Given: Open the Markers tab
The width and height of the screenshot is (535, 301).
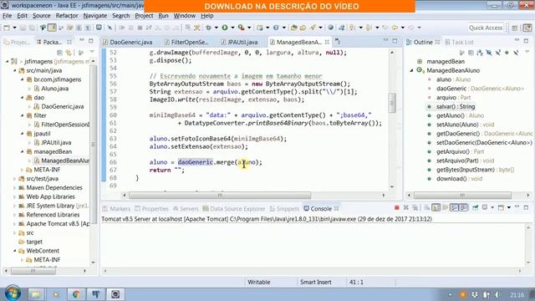Looking at the screenshot, I should (116, 208).
